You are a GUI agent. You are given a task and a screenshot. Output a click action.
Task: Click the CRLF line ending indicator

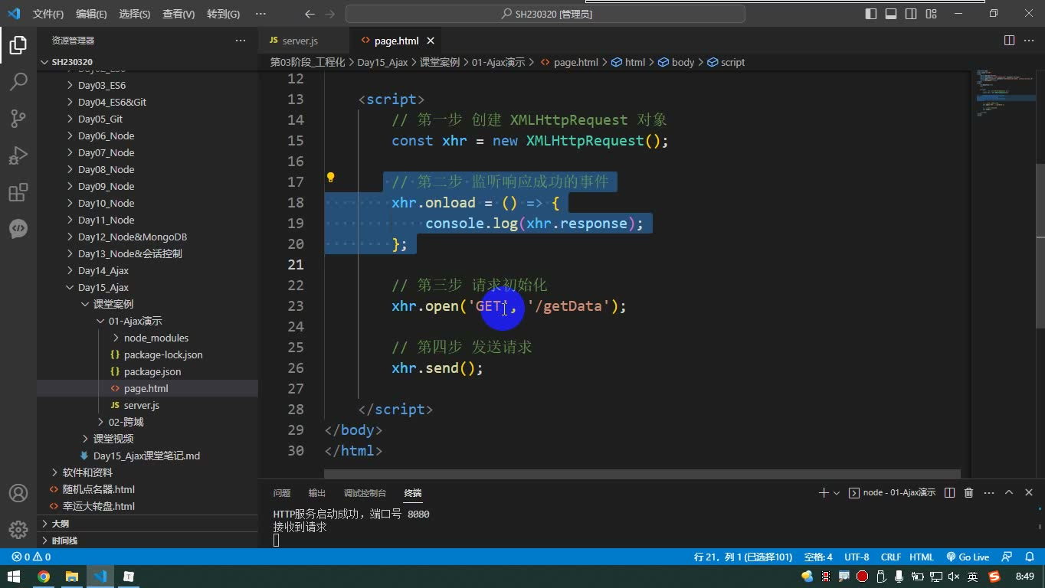pos(891,557)
